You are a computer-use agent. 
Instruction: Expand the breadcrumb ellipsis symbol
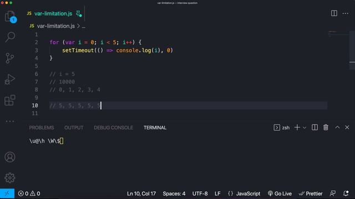point(84,27)
